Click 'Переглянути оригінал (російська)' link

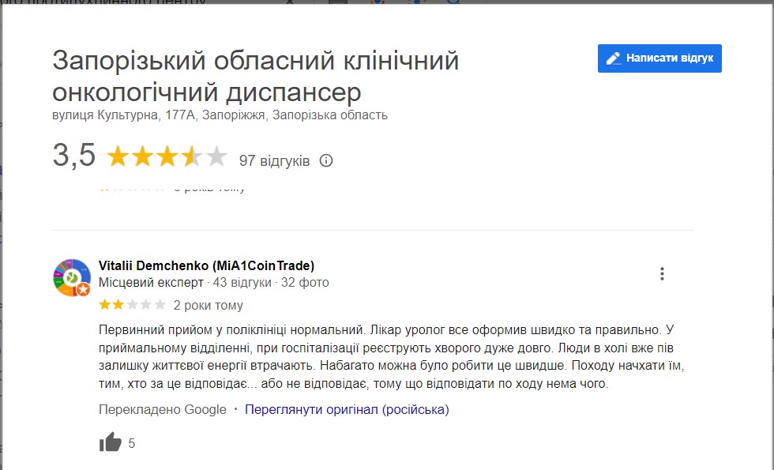[x=347, y=409]
